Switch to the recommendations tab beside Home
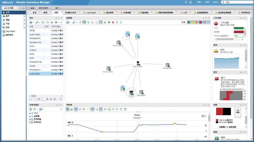This screenshot has height=142, width=254. click(45, 13)
